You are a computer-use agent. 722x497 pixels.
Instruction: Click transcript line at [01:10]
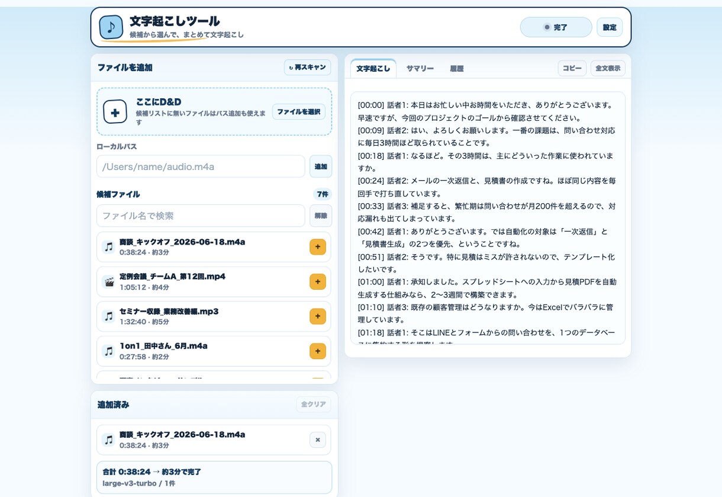click(486, 313)
